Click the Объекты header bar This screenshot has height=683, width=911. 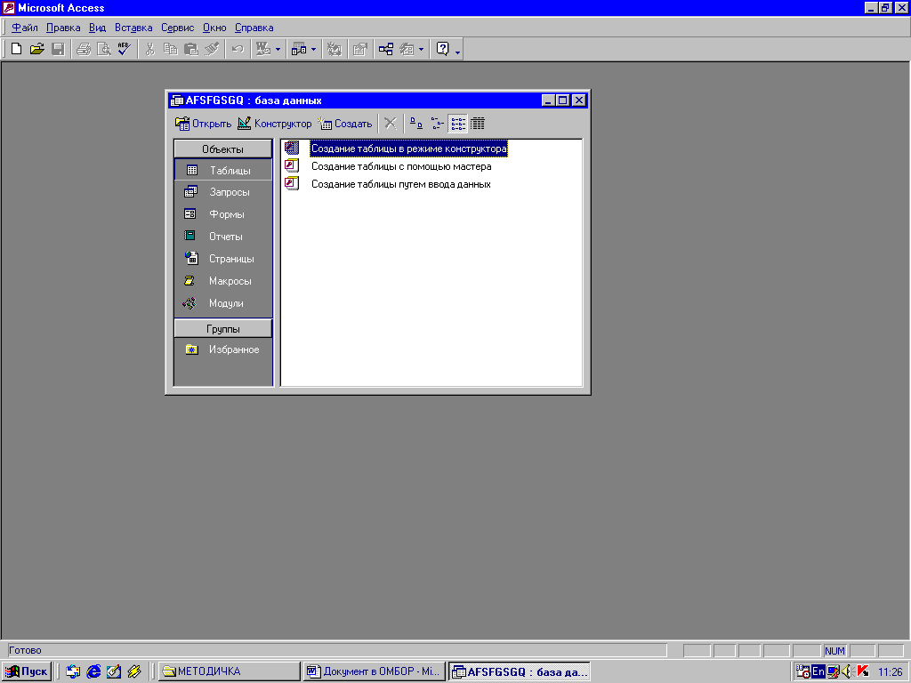[x=223, y=149]
